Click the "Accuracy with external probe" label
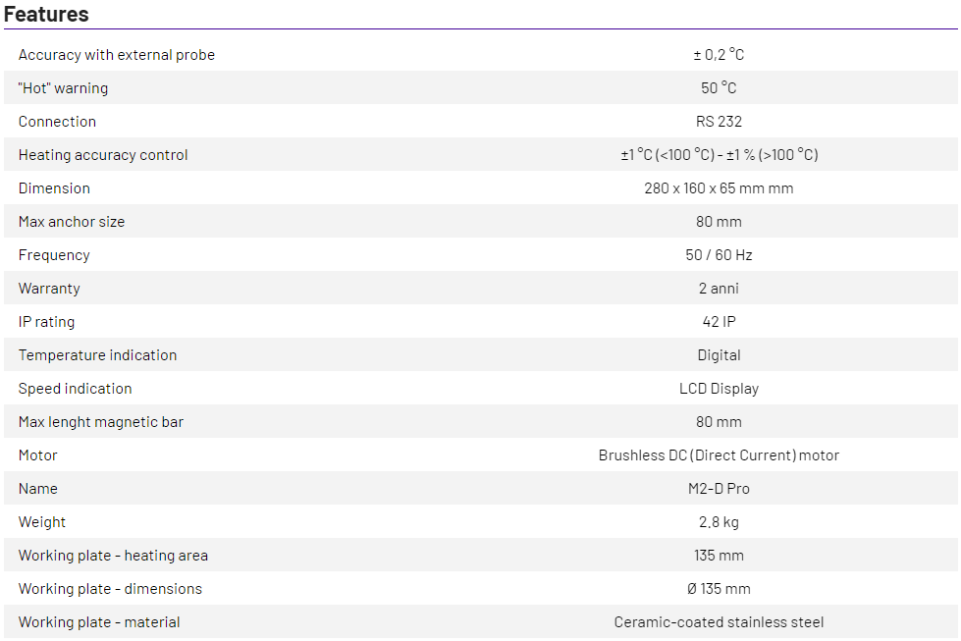This screenshot has width=961, height=641. click(x=116, y=55)
